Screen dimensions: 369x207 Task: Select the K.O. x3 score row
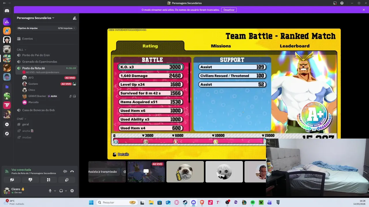tap(151, 67)
